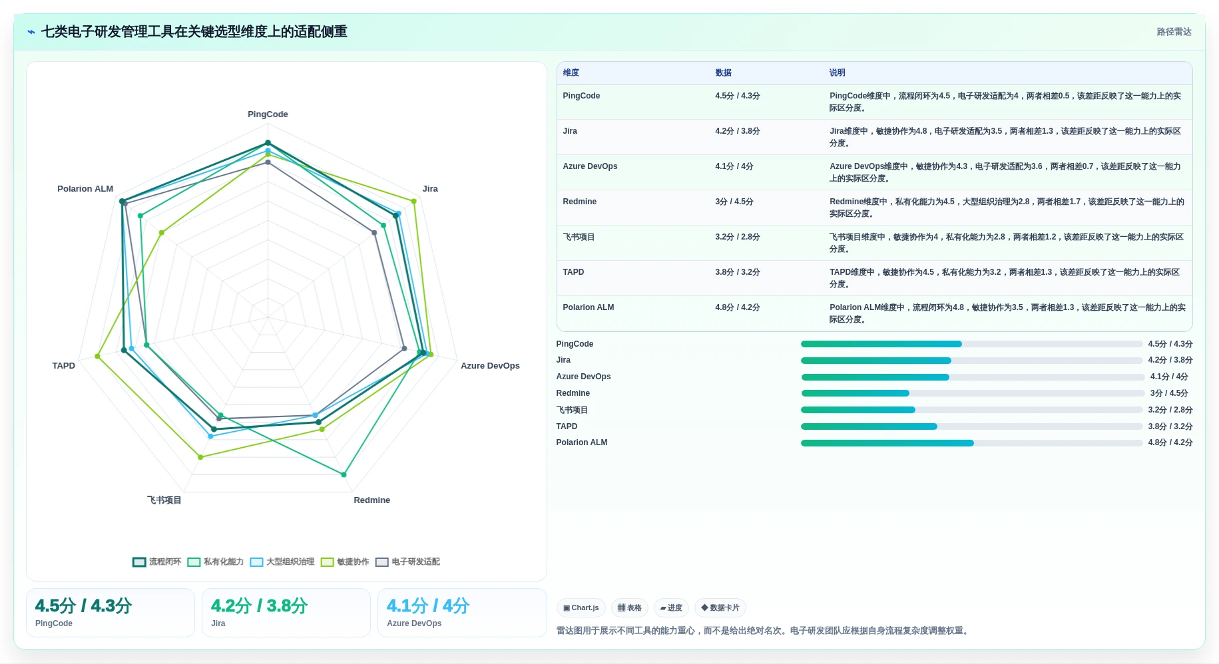This screenshot has height=664, width=1219.
Task: Click the 路径雷达 label in header
Action: click(x=1174, y=32)
